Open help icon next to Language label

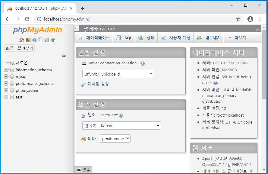click(x=121, y=115)
